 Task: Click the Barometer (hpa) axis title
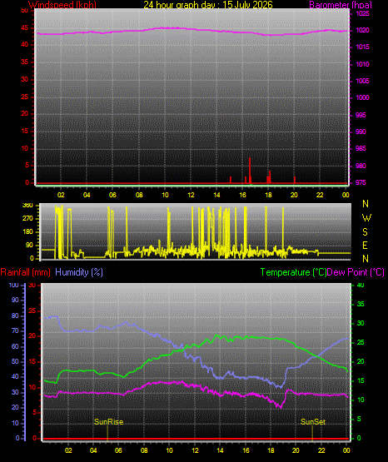coord(341,5)
